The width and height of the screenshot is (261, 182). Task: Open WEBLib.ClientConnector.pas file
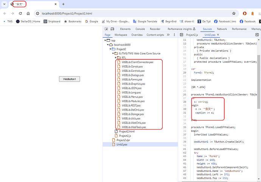tap(137, 62)
